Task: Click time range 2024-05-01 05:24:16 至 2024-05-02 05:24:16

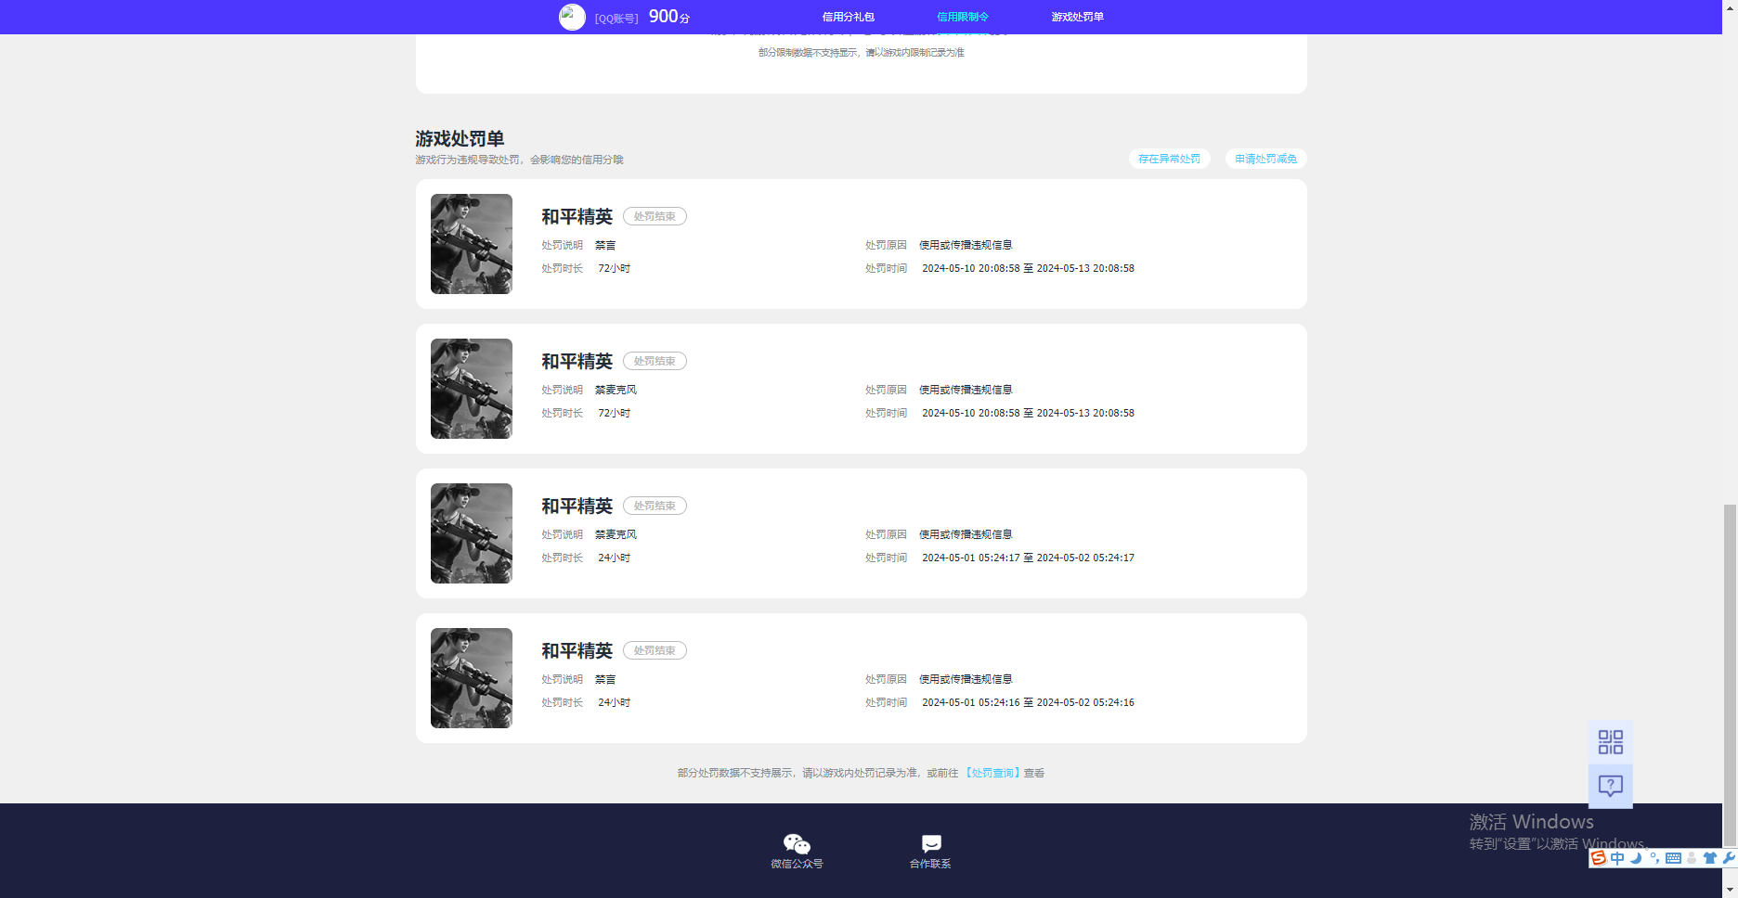Action: coord(1028,702)
